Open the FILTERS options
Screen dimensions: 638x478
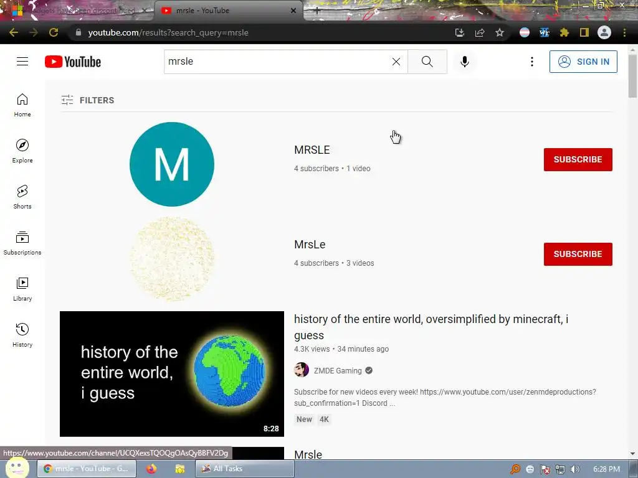tap(88, 100)
